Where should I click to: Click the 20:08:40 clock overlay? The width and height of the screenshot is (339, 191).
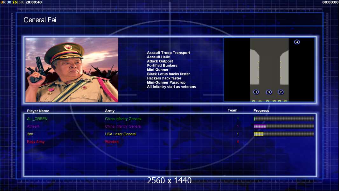[x=34, y=2]
